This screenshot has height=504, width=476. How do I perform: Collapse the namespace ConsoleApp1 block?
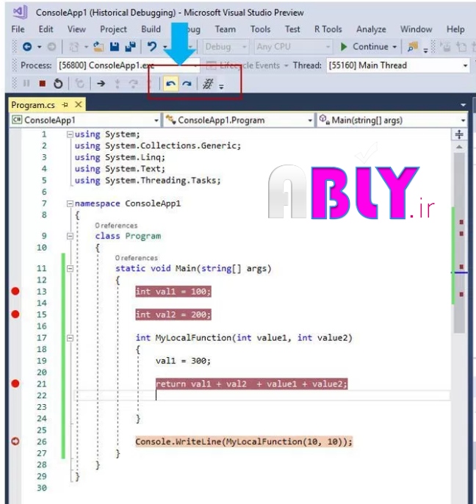point(70,204)
